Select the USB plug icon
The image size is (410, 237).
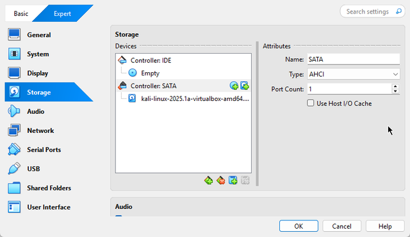(14, 169)
